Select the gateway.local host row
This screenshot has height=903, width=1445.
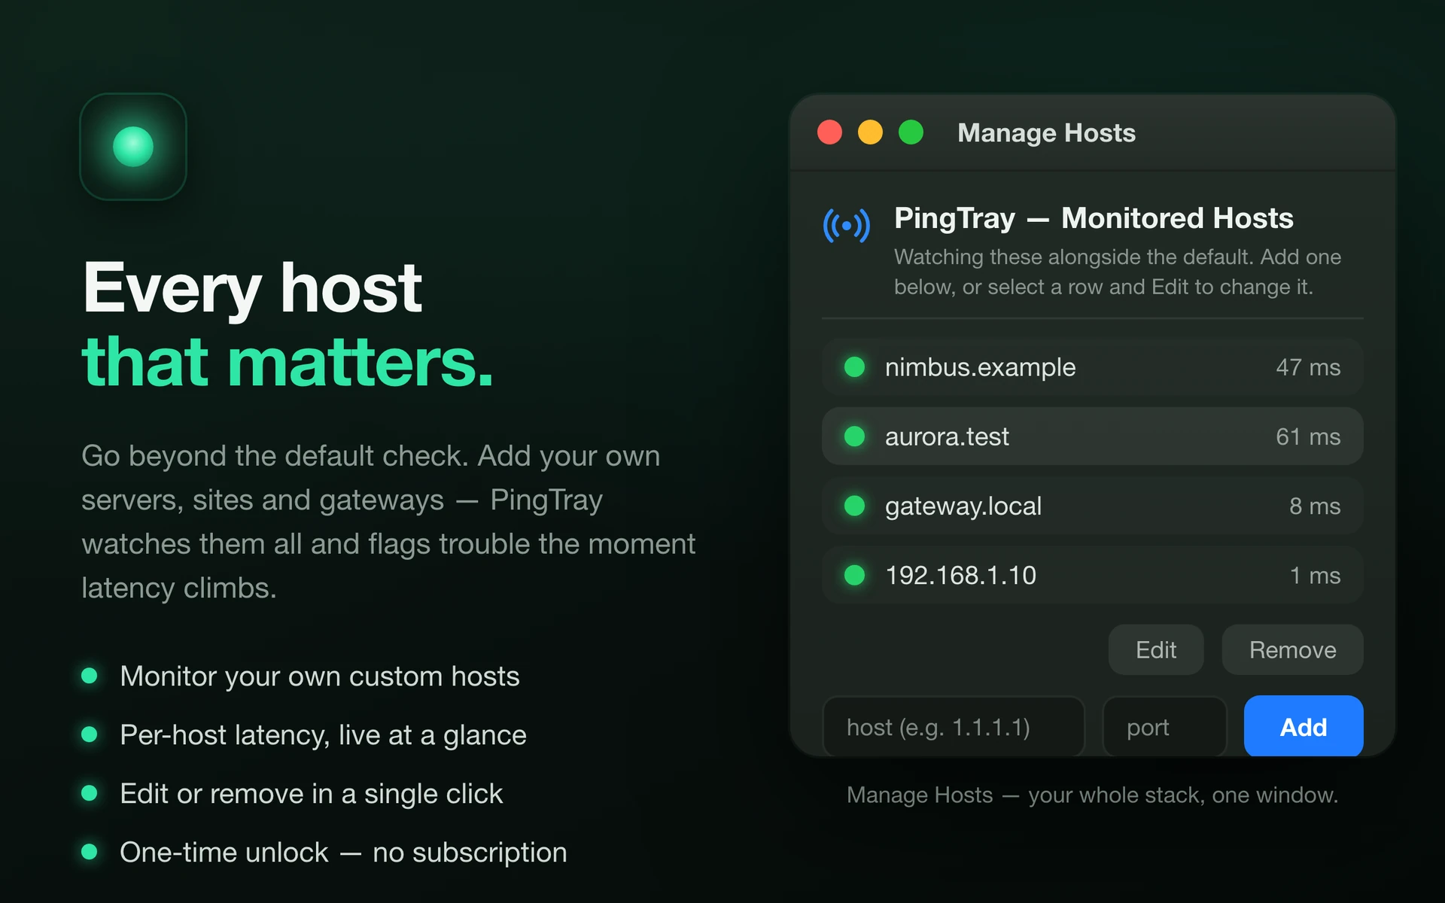1092,506
